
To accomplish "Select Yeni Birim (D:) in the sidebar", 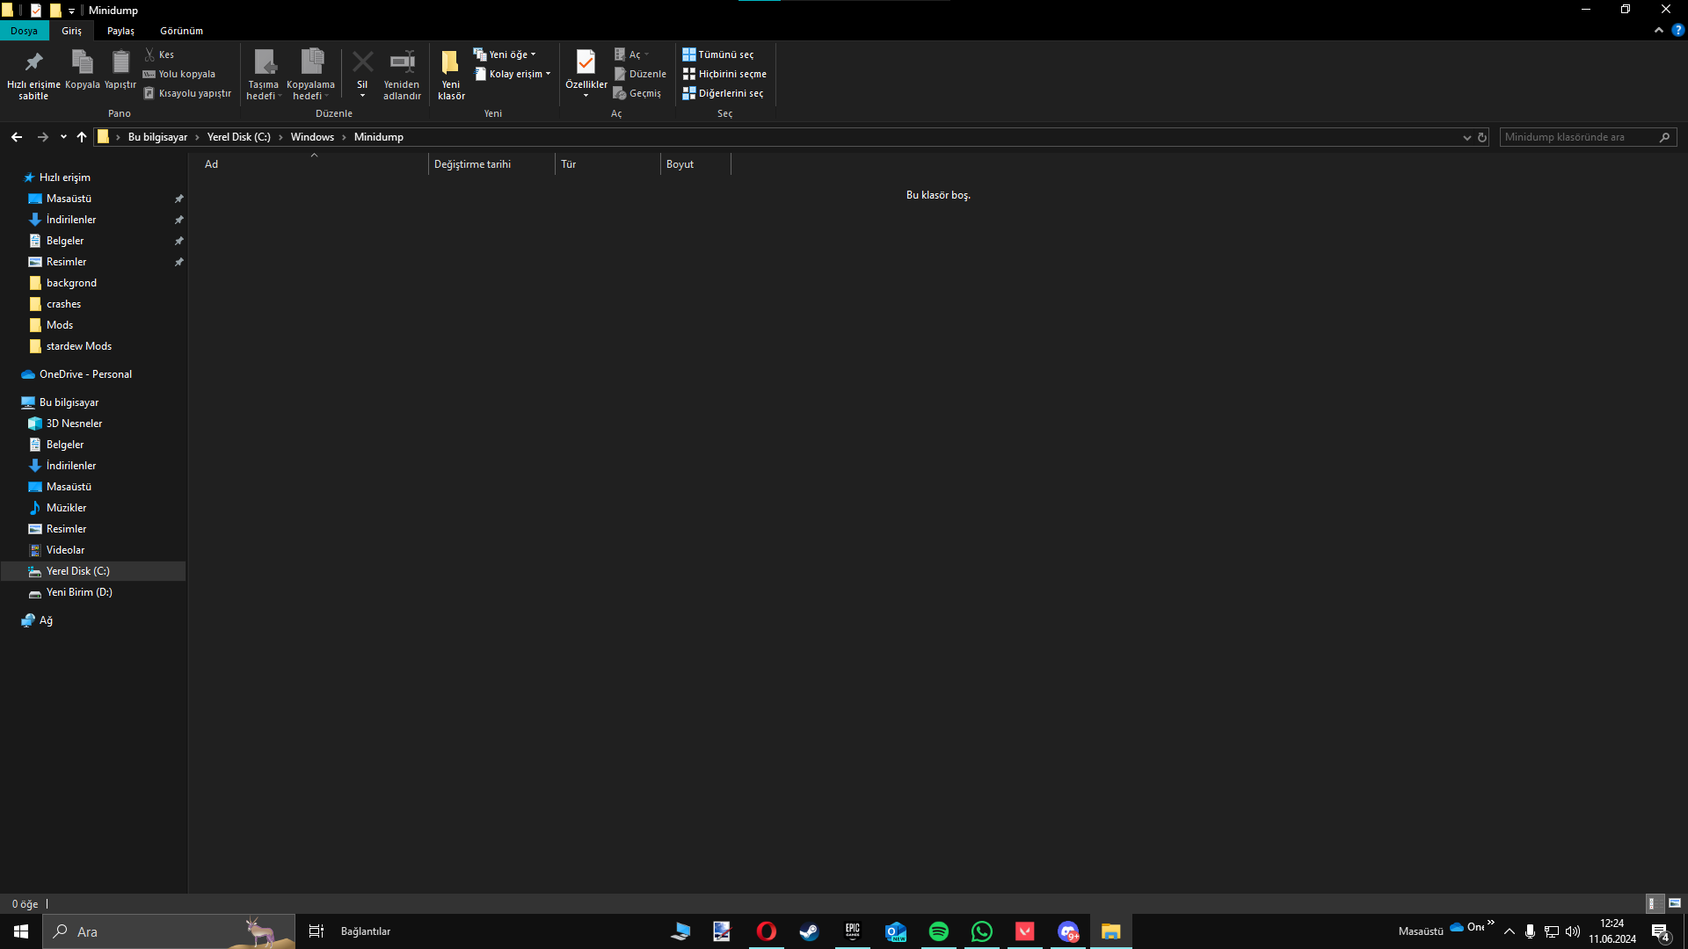I will (79, 592).
